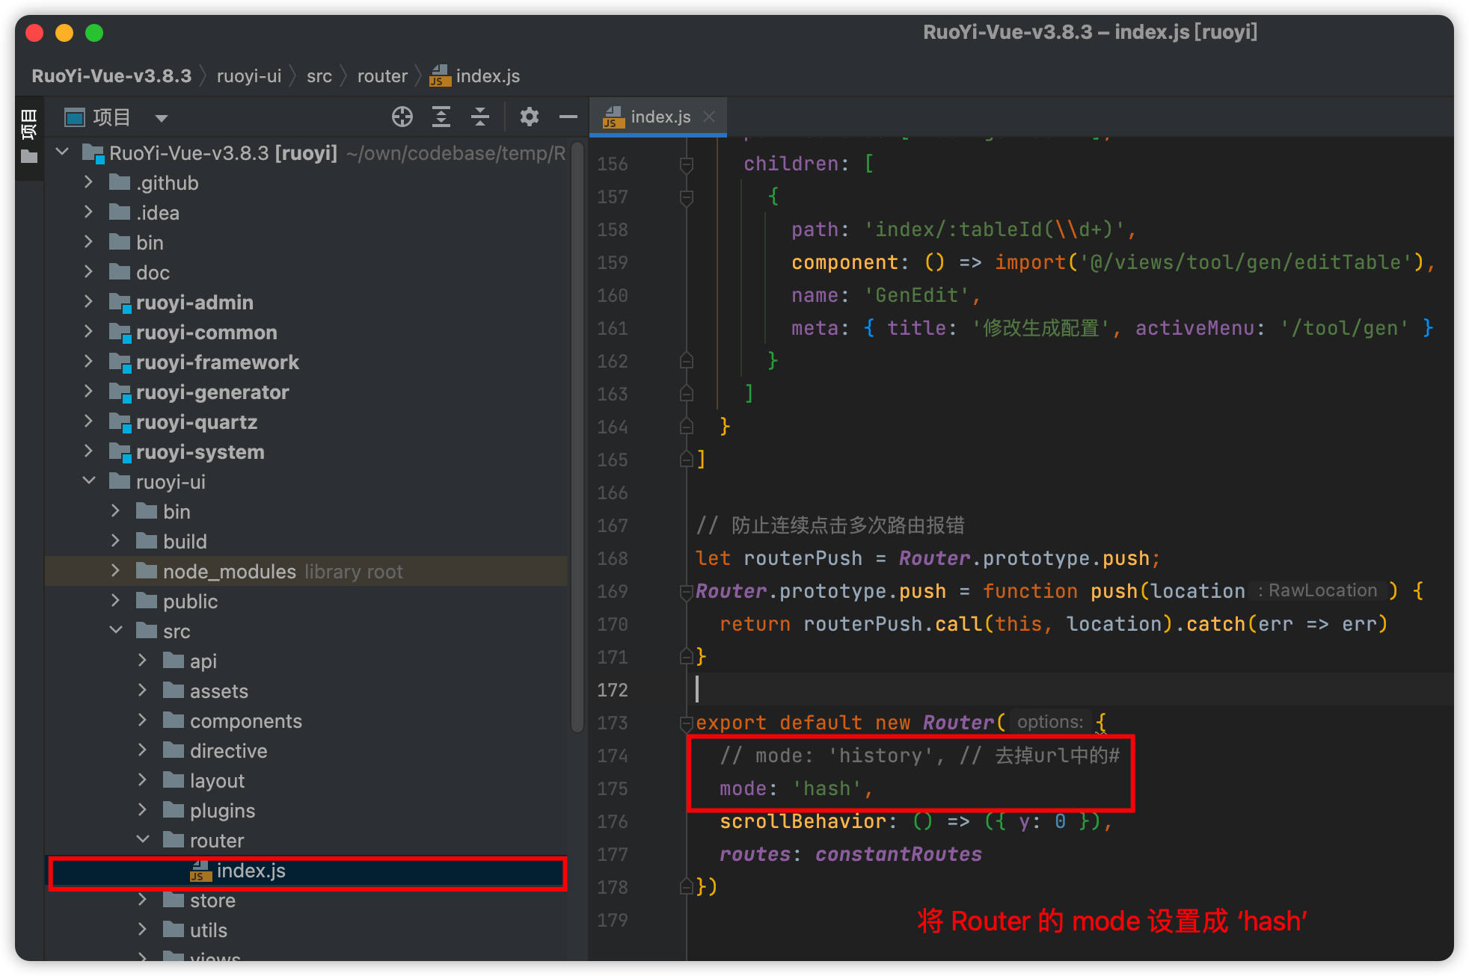Select the components folder
Image resolution: width=1469 pixels, height=976 pixels.
tap(246, 721)
